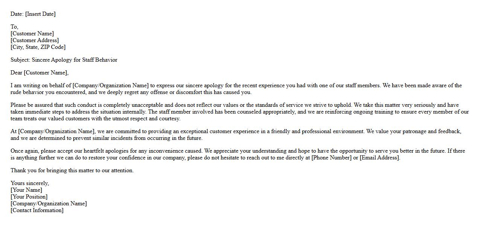
Task: Click the [Insert Date] placeholder
Action: pos(40,14)
